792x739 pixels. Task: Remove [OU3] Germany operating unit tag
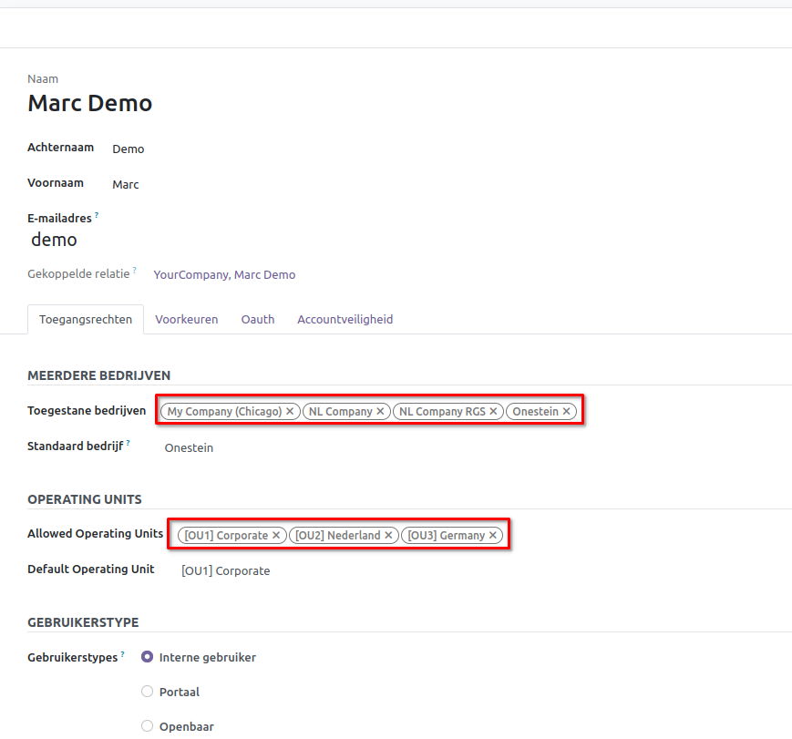(x=493, y=536)
